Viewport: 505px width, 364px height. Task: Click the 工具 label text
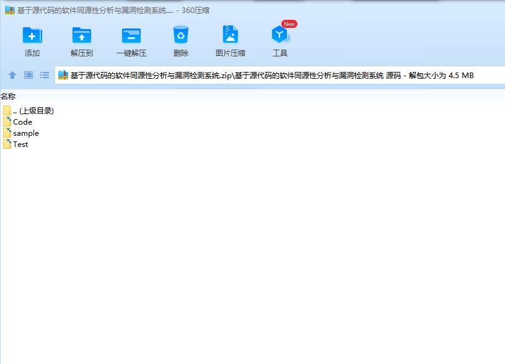pos(280,53)
